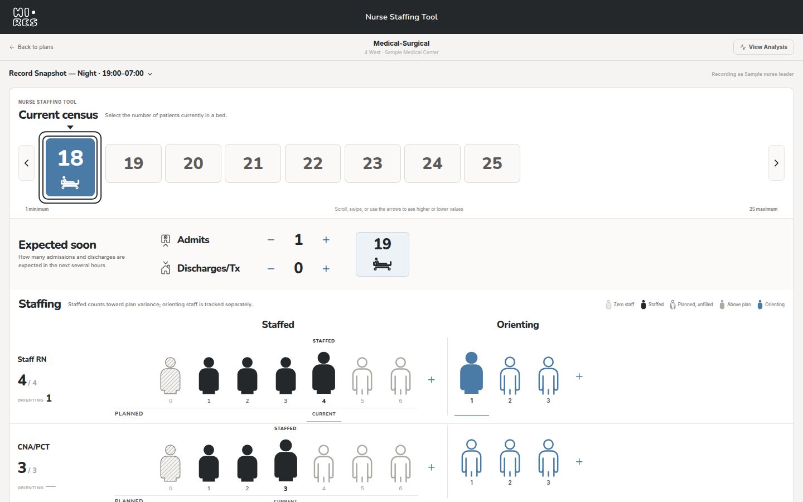Show higher census values with right arrow
Image resolution: width=803 pixels, height=502 pixels.
776,163
